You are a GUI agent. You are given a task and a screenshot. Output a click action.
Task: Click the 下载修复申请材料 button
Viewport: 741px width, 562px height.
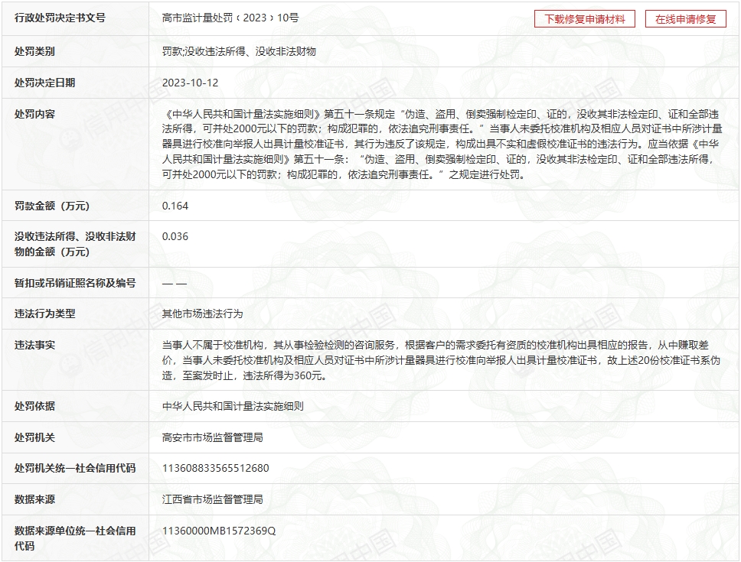coord(585,19)
